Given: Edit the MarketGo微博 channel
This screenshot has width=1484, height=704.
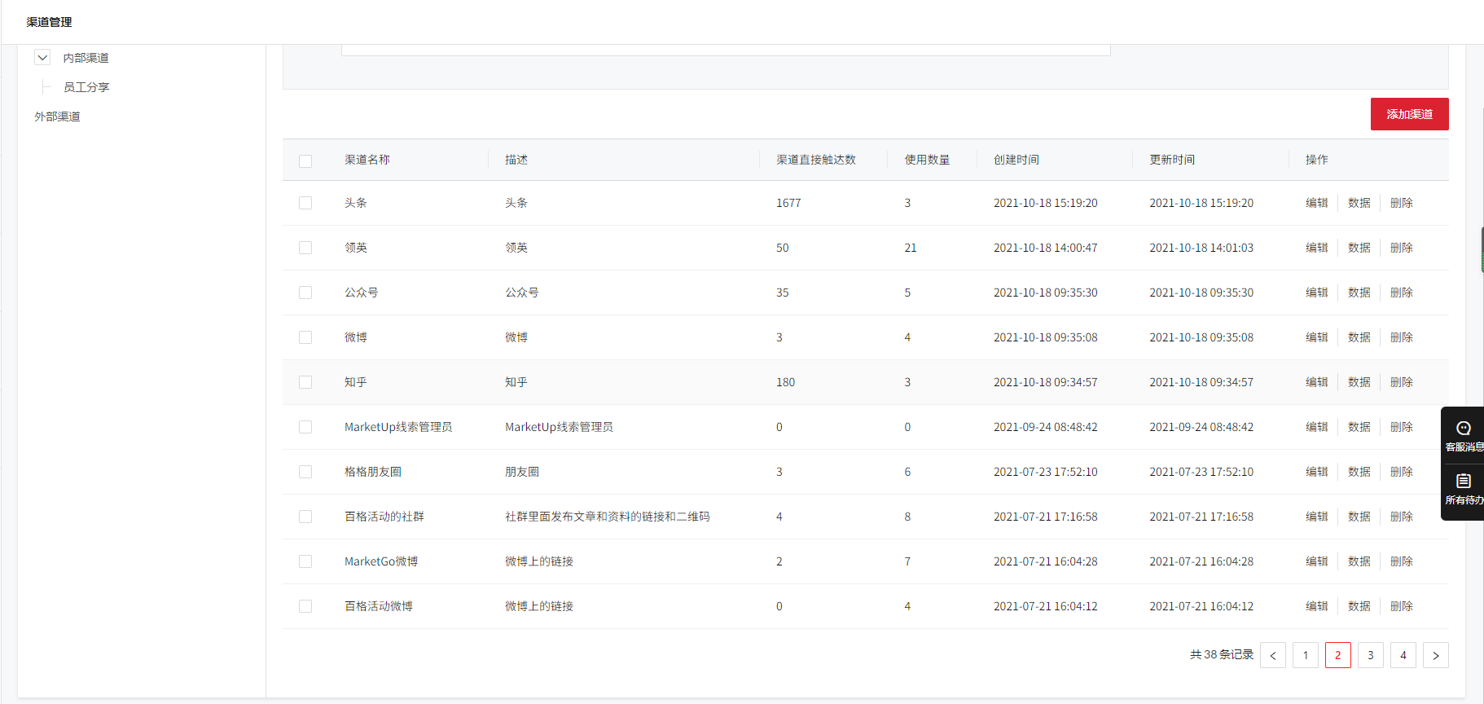Looking at the screenshot, I should point(1317,561).
